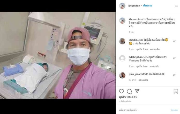Reply to pink_pearls4515's comment
The height and width of the screenshot is (114, 180).
coord(143,80)
